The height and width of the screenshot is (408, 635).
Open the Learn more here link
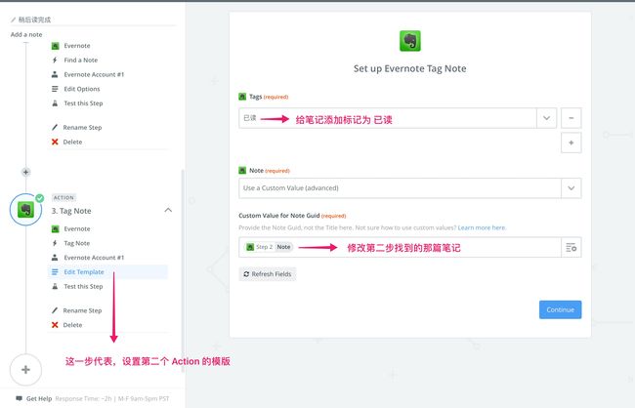click(482, 227)
